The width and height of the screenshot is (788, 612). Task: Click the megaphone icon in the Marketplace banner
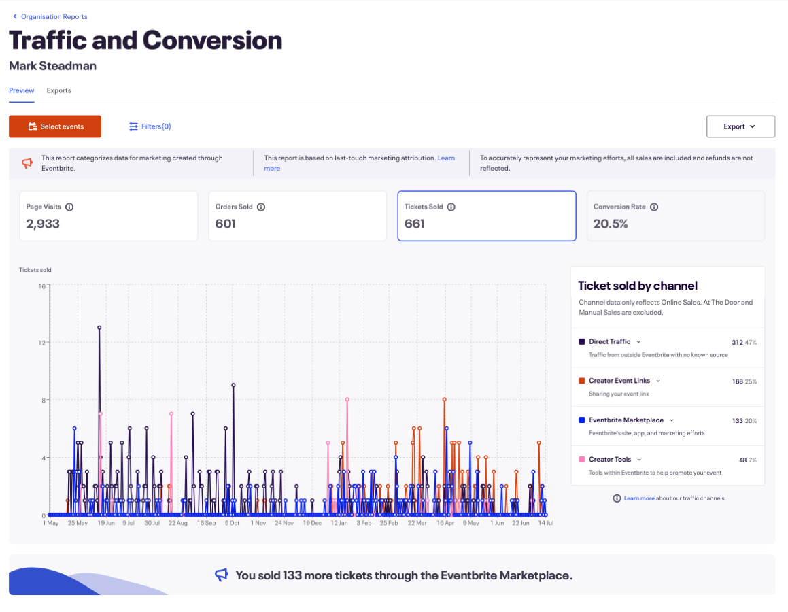[x=222, y=575]
